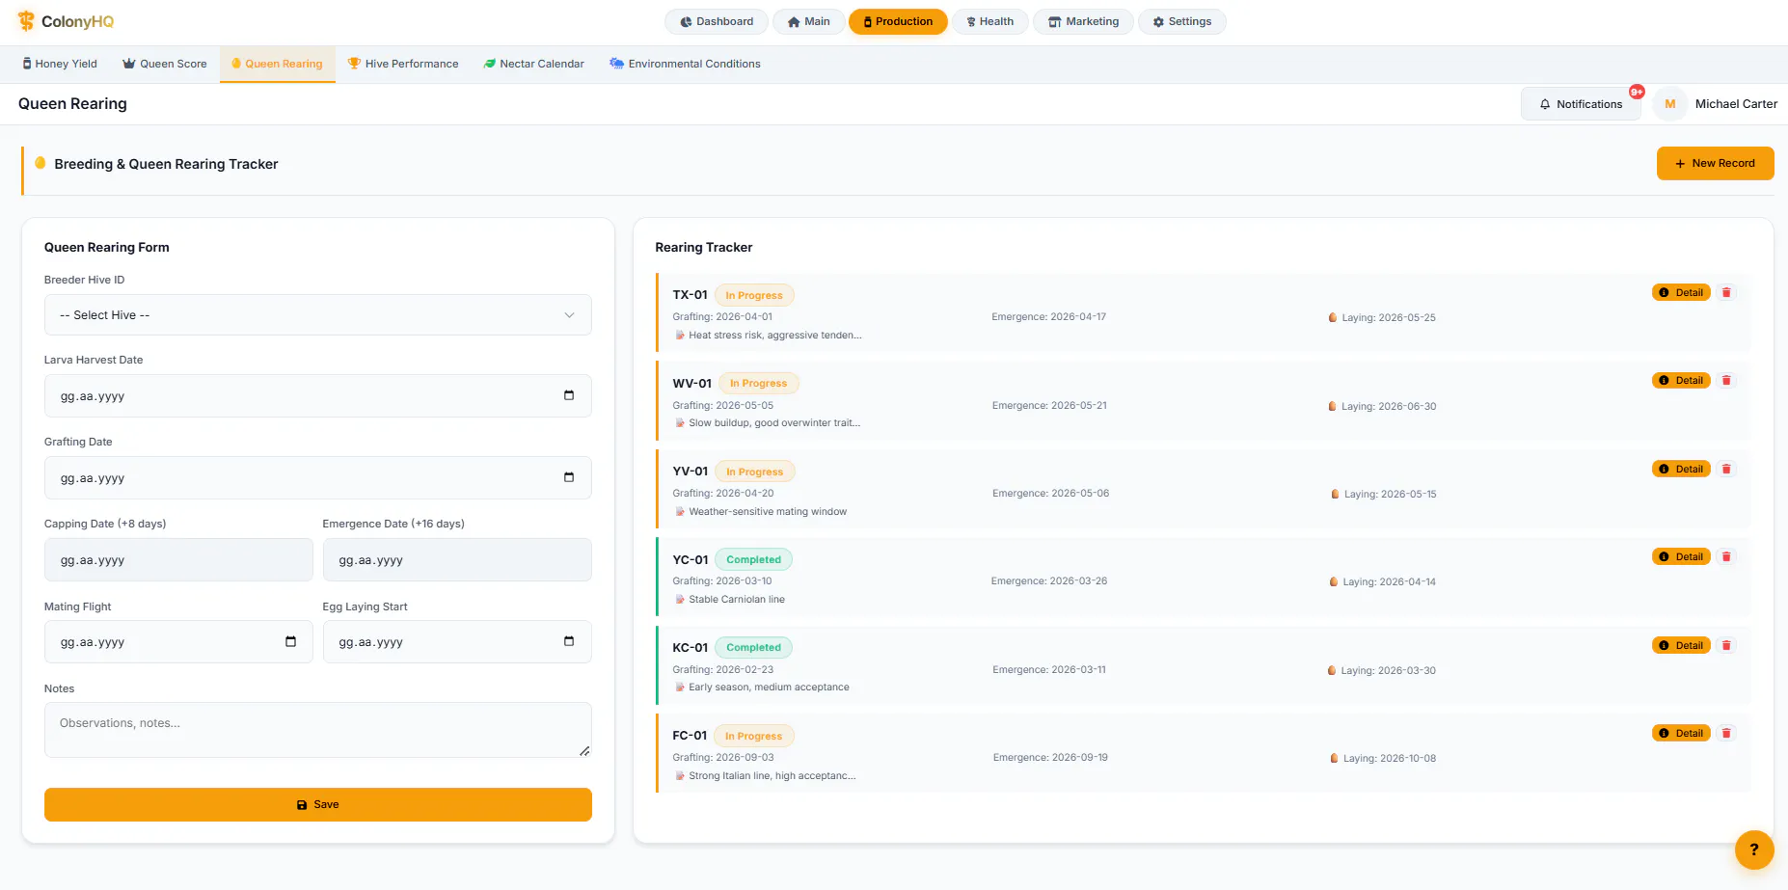Viewport: 1788px width, 890px height.
Task: Go to the Dashboard menu
Action: (717, 21)
